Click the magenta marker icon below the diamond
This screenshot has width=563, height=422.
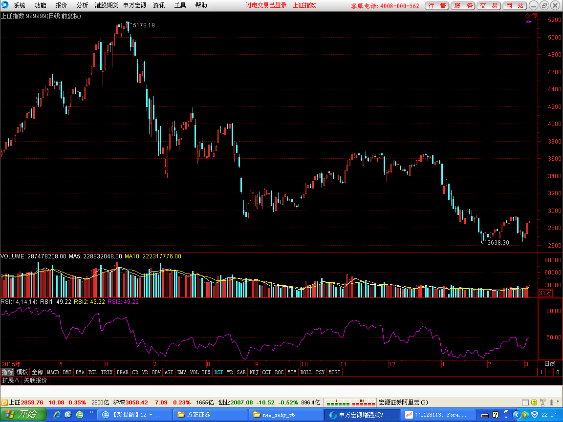click(x=528, y=22)
